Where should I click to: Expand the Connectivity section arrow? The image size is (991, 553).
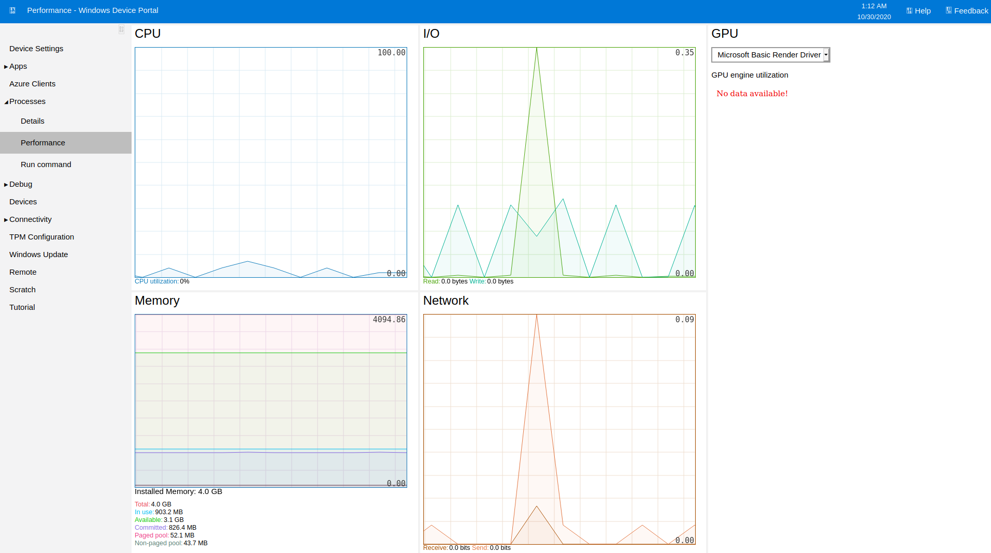[6, 220]
